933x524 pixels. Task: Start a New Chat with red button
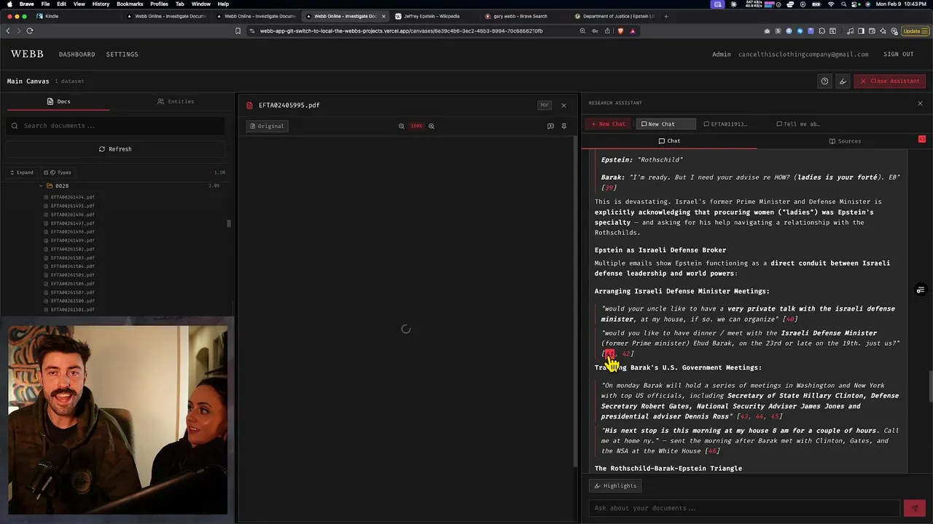(x=609, y=124)
